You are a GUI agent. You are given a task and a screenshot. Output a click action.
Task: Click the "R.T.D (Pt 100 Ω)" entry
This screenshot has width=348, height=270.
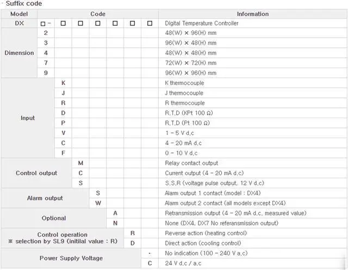pyautogui.click(x=189, y=123)
